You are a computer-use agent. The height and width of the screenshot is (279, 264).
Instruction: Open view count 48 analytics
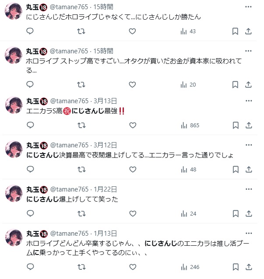[189, 170]
